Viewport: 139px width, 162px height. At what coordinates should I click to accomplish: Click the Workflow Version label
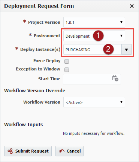[x=42, y=102]
